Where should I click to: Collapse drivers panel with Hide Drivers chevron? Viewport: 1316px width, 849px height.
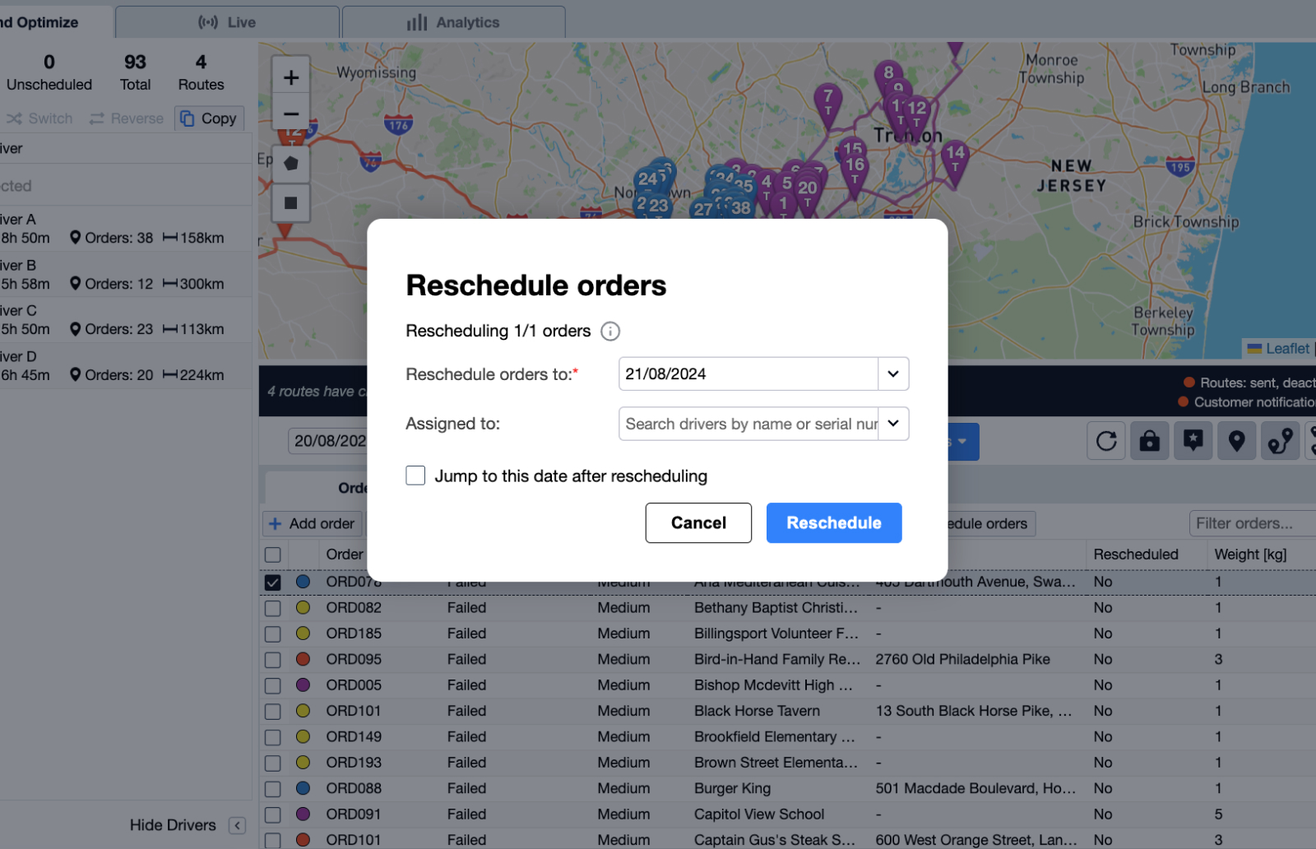(237, 825)
